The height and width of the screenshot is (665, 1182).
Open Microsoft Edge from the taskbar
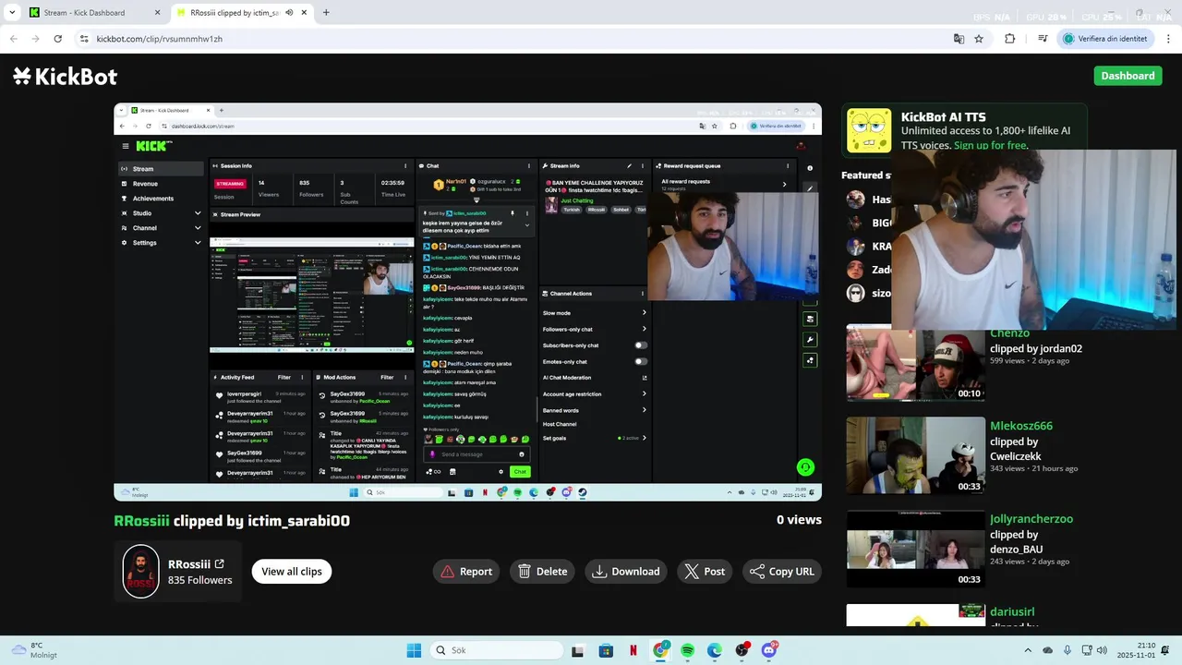pyautogui.click(x=715, y=650)
